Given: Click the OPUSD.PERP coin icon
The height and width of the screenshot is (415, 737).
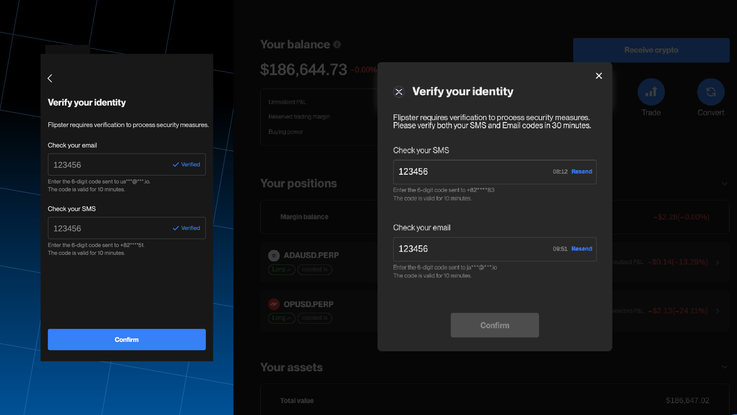Looking at the screenshot, I should pos(274,304).
